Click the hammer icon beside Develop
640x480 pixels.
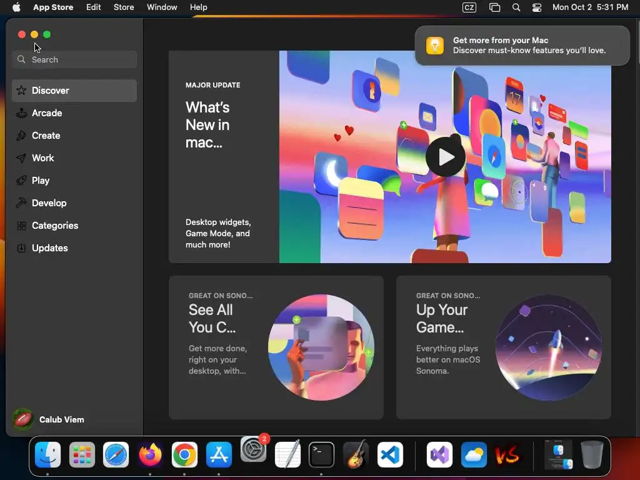(21, 203)
